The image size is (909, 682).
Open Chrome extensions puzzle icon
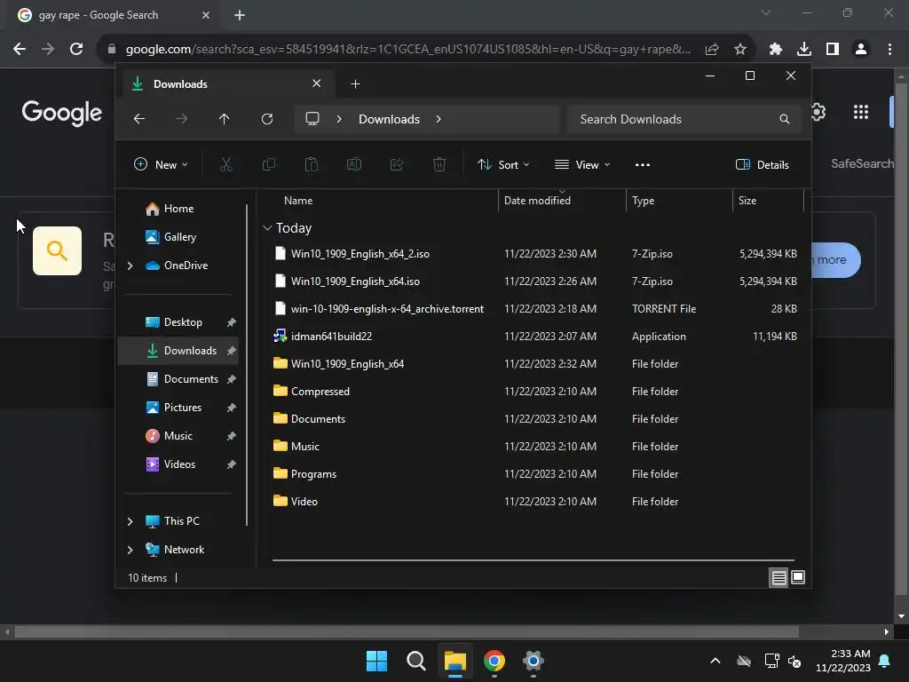pyautogui.click(x=775, y=49)
